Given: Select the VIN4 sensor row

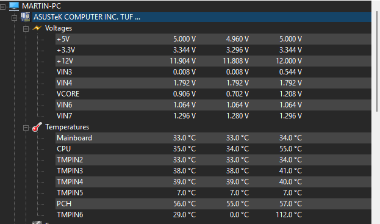Looking at the screenshot, I should pos(213,83).
